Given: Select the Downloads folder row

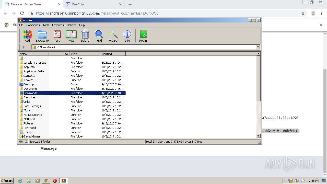Looking at the screenshot, I should [72, 93].
